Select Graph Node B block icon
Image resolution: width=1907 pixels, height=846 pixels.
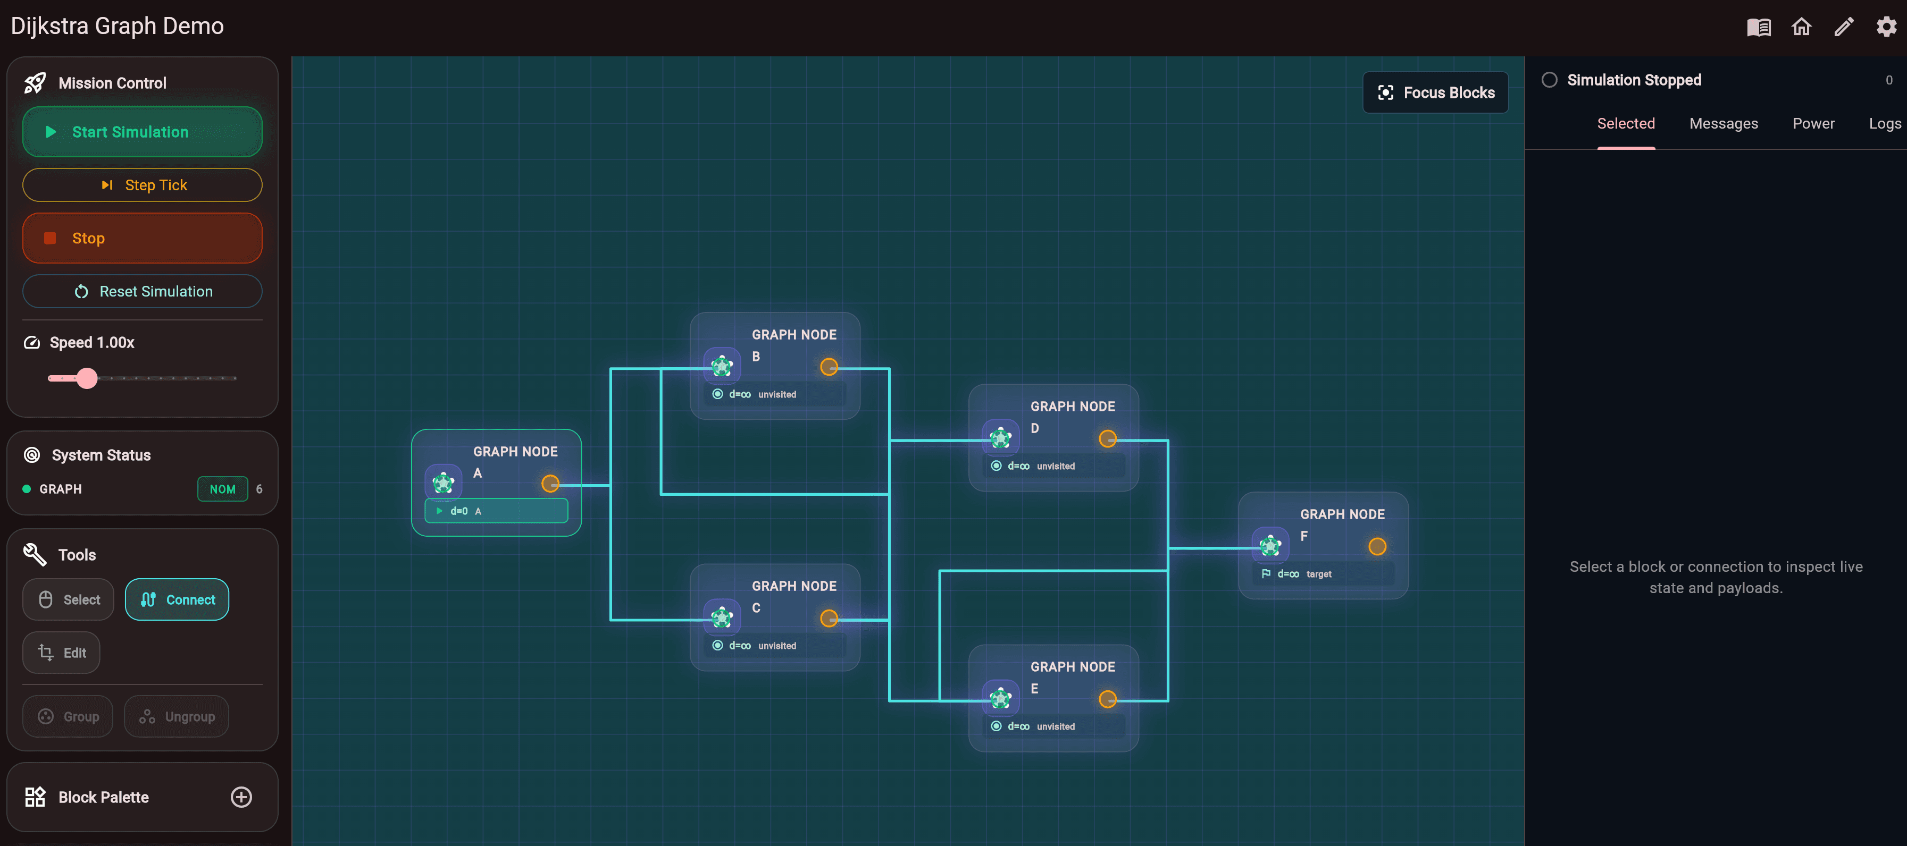click(722, 365)
